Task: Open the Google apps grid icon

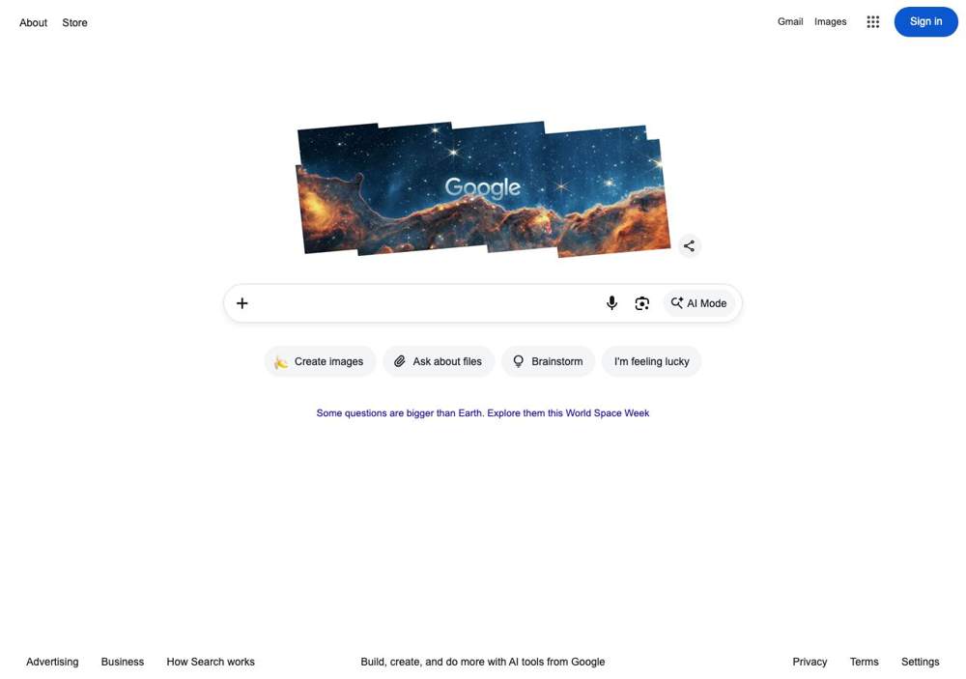Action: pos(872,22)
